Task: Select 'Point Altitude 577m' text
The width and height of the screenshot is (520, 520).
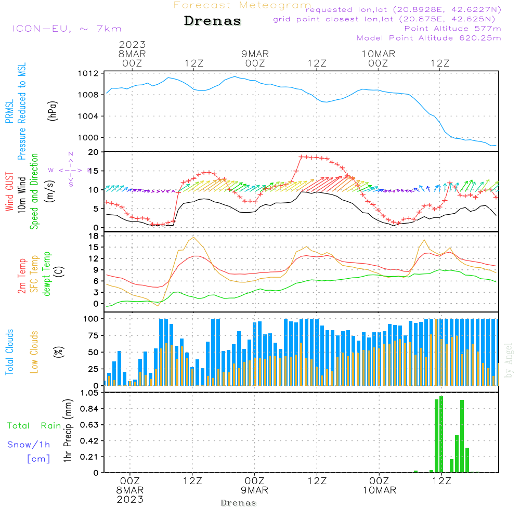Action: 453,29
